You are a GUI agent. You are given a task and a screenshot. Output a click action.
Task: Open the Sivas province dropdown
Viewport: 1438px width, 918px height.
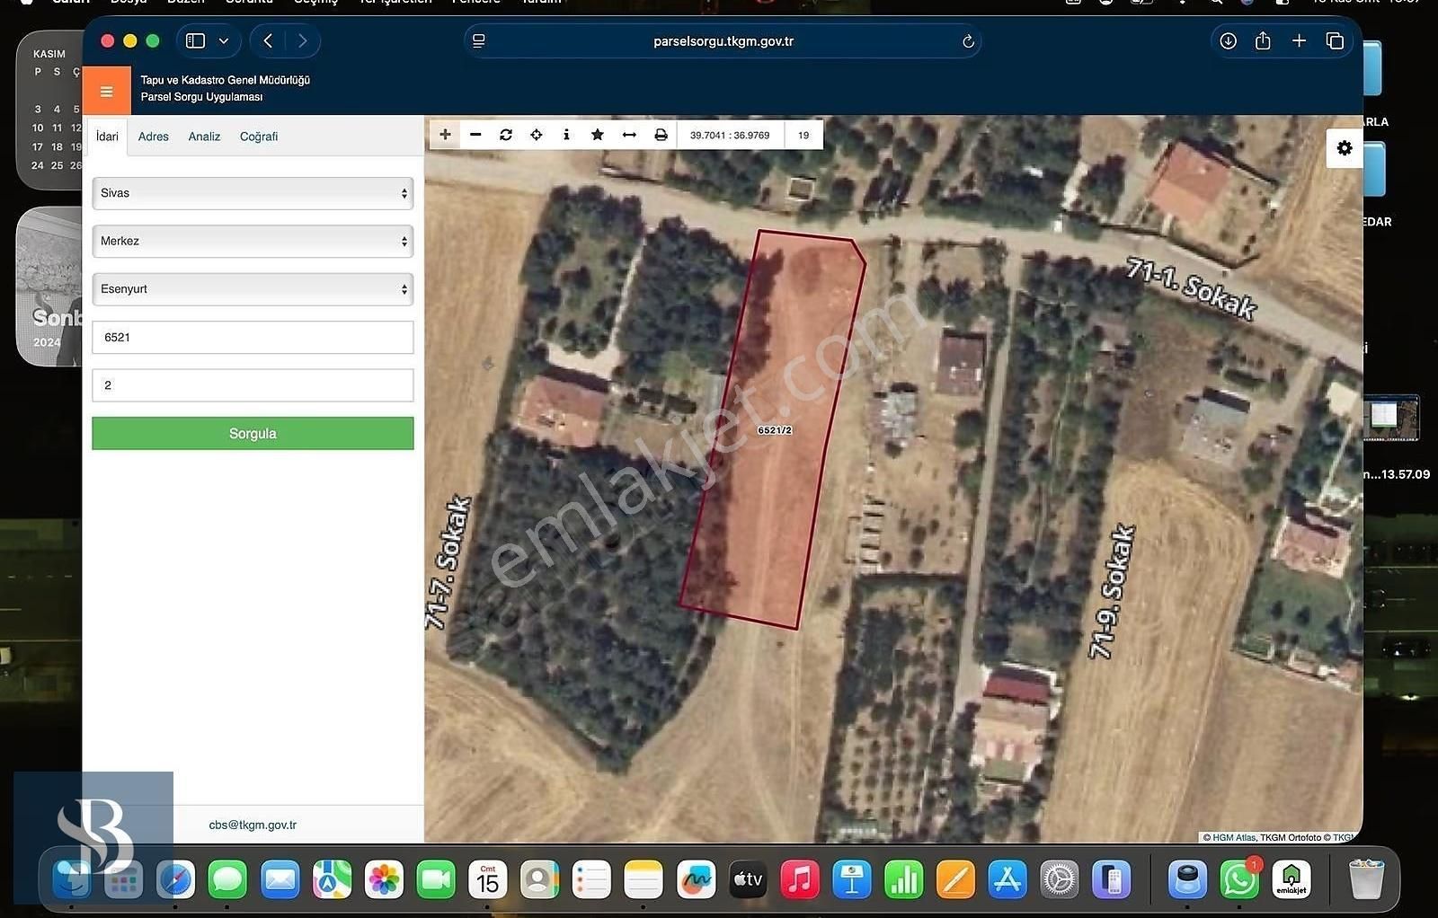pos(252,192)
